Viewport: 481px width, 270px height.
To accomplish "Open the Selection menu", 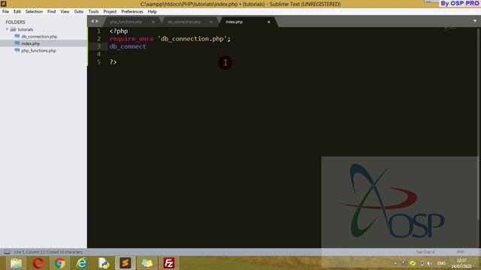I will [x=34, y=12].
